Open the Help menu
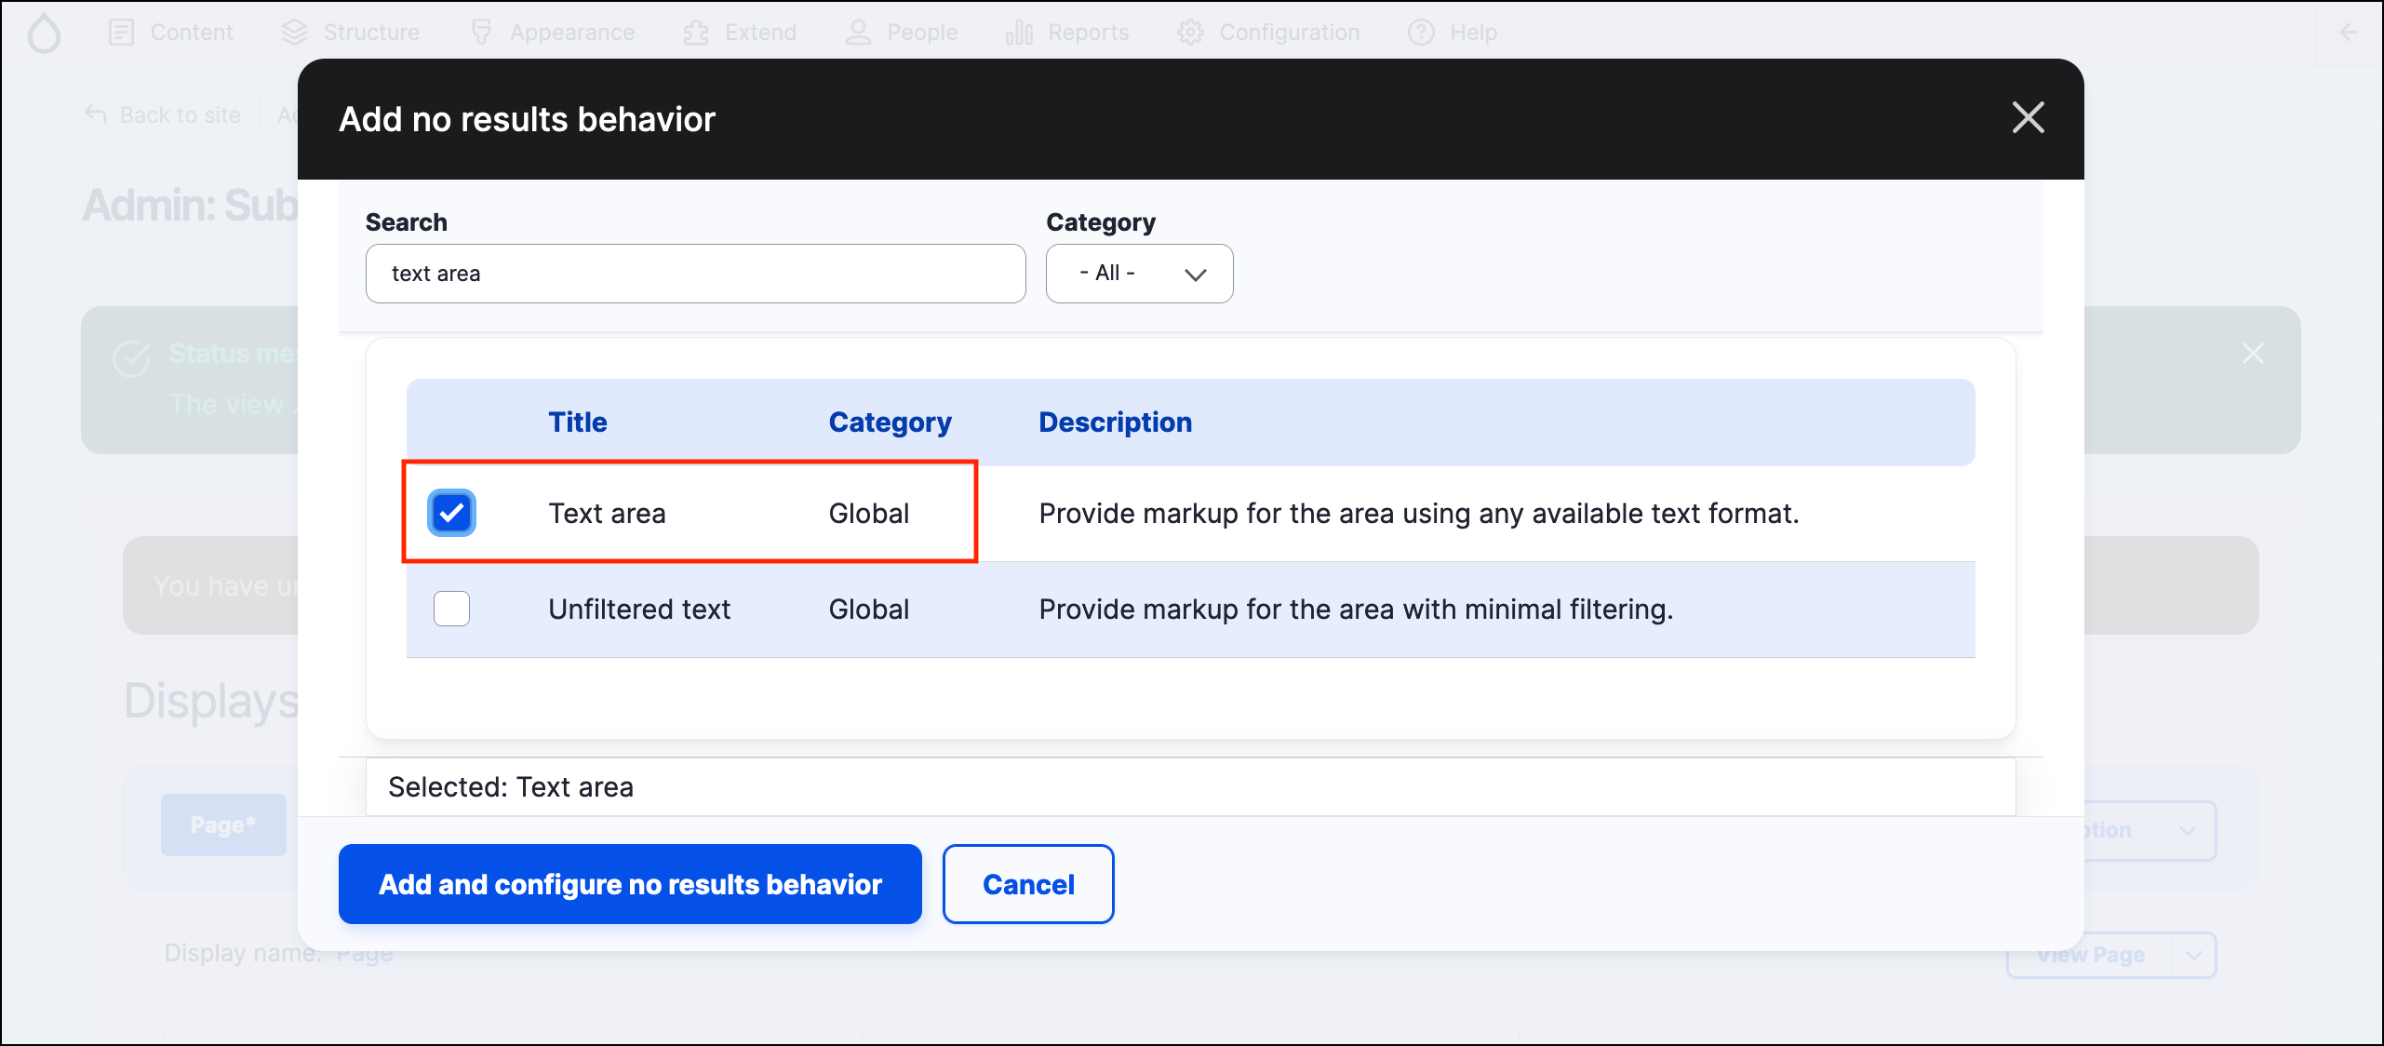The width and height of the screenshot is (2384, 1046). (x=1453, y=33)
